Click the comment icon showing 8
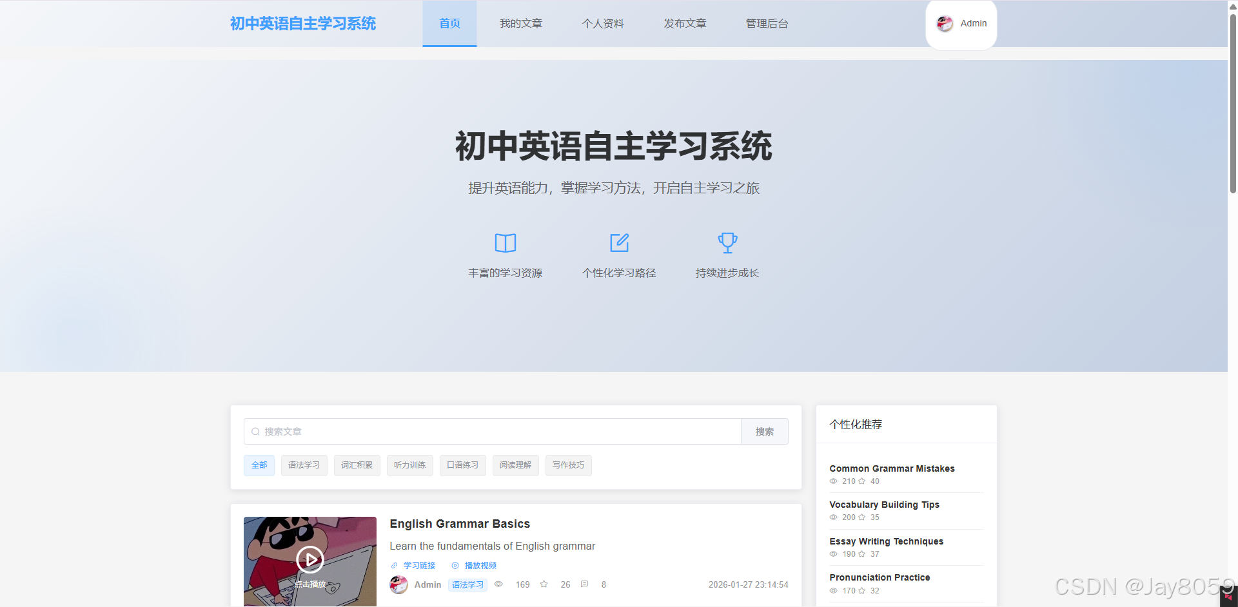This screenshot has height=607, width=1238. (x=584, y=584)
